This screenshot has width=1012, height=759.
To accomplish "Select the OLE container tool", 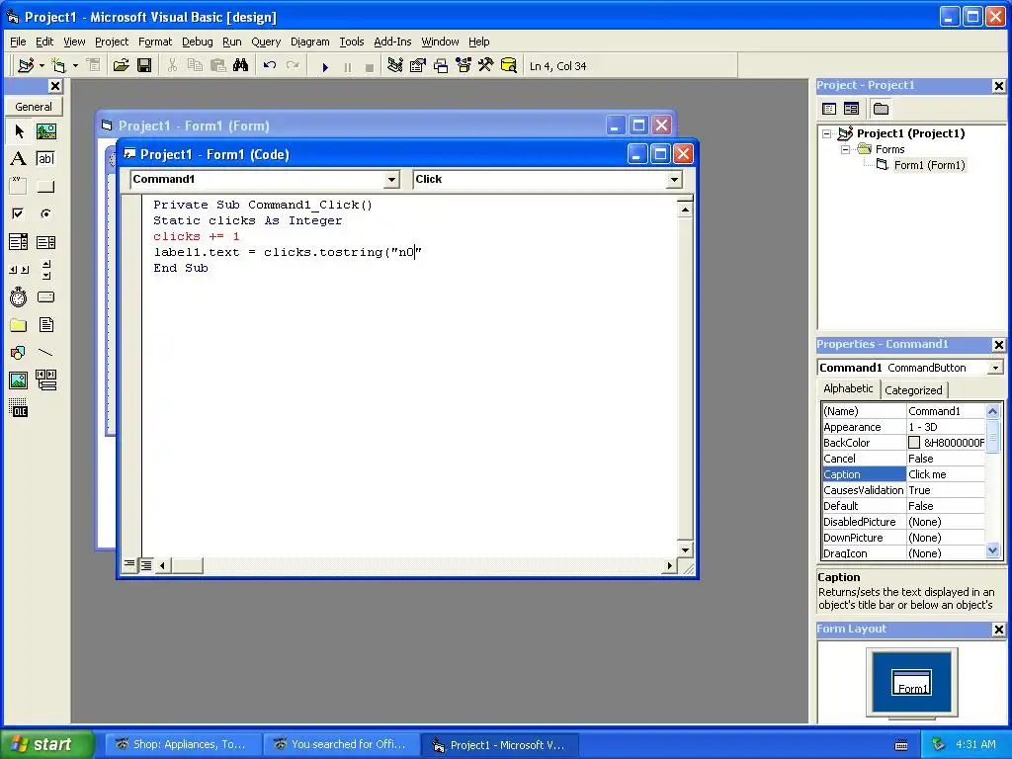I will tap(19, 408).
